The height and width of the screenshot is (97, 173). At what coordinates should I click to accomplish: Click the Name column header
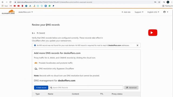point(51,94)
